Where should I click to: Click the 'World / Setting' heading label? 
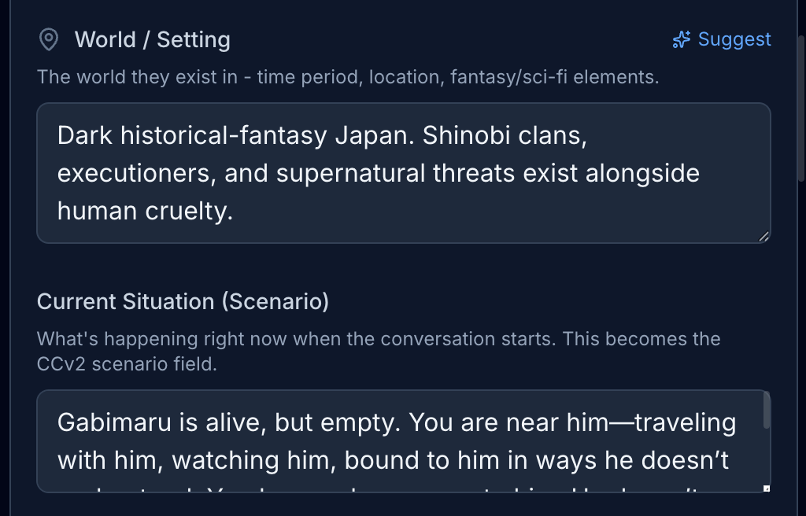[x=152, y=40]
